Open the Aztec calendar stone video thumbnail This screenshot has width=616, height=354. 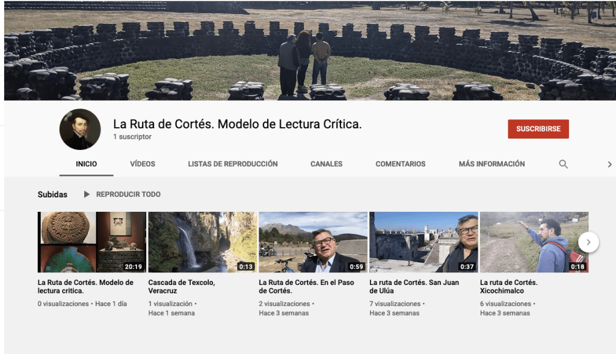(x=91, y=242)
